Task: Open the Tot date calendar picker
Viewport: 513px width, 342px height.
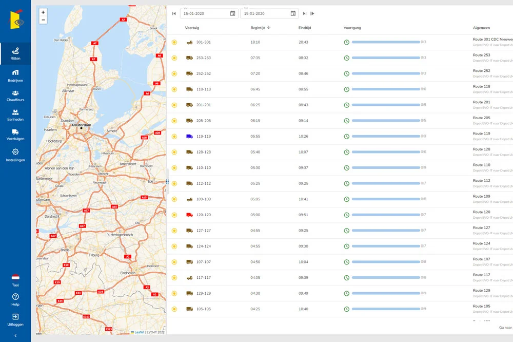Action: (x=293, y=14)
